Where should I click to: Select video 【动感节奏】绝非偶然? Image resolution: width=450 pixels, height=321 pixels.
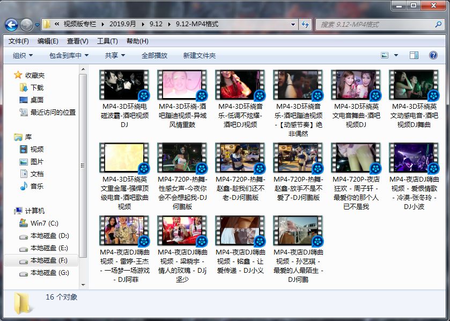298,103
